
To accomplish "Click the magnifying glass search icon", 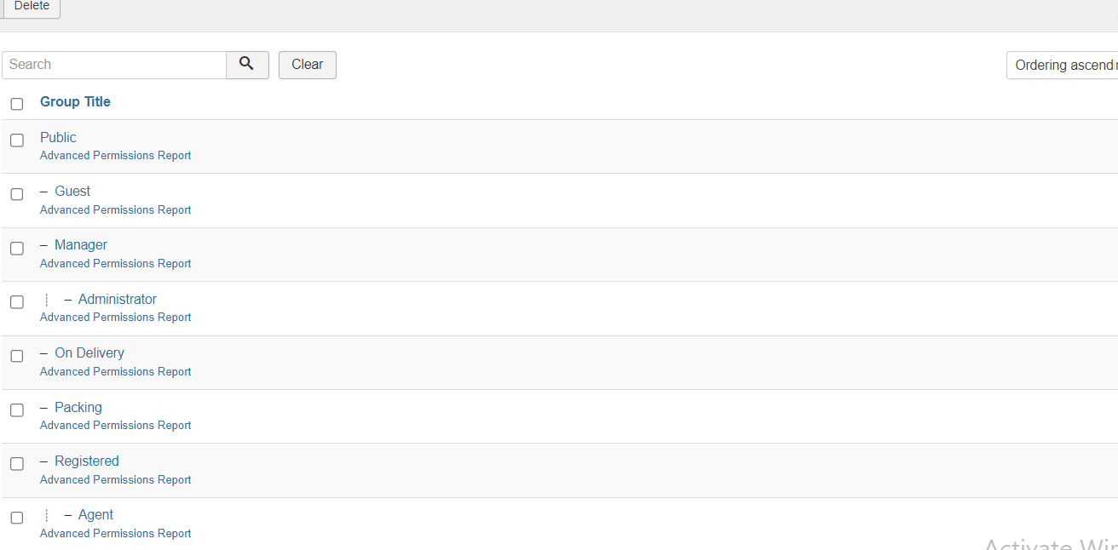I will click(x=247, y=65).
